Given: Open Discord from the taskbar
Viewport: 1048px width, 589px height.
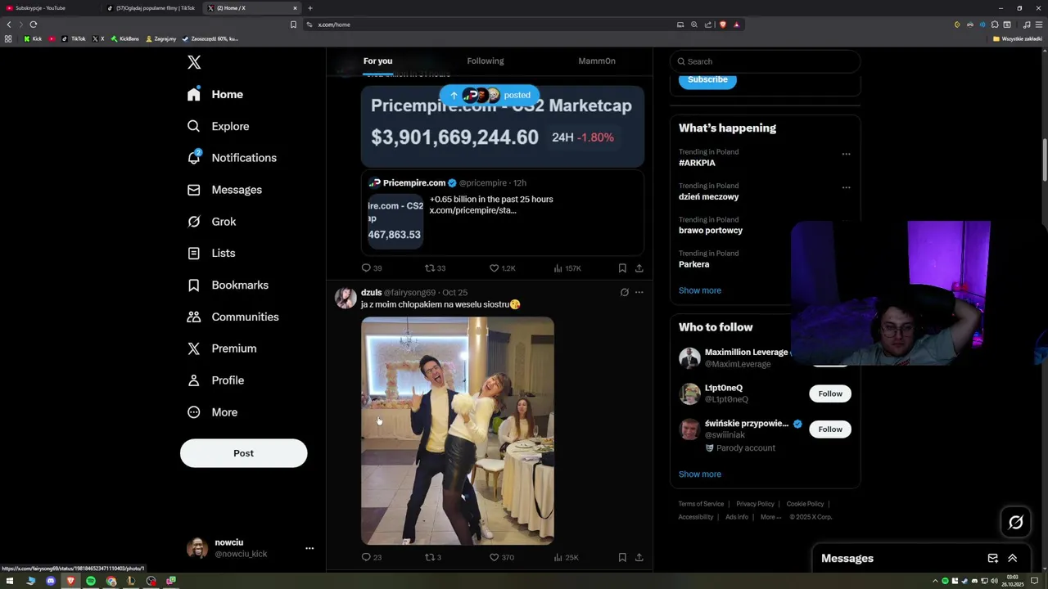Looking at the screenshot, I should pyautogui.click(x=51, y=581).
